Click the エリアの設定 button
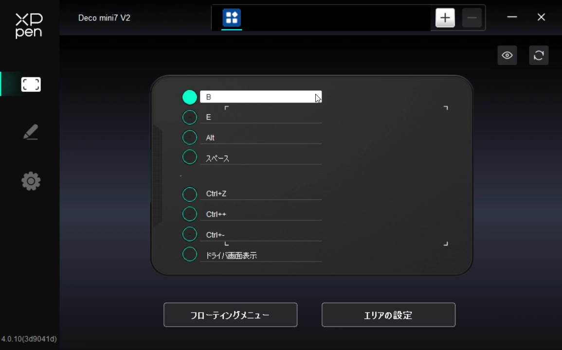The image size is (562, 350). pyautogui.click(x=388, y=315)
